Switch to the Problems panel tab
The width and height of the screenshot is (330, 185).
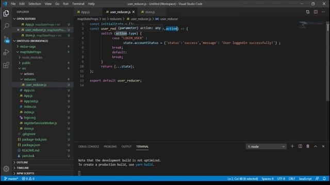110,146
